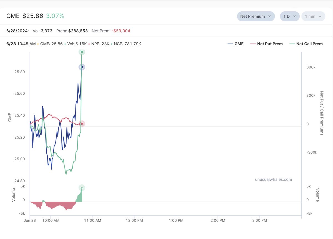The image size is (333, 239).
Task: Click the green dot next to Vol: 5.16K
Action: 65,44
